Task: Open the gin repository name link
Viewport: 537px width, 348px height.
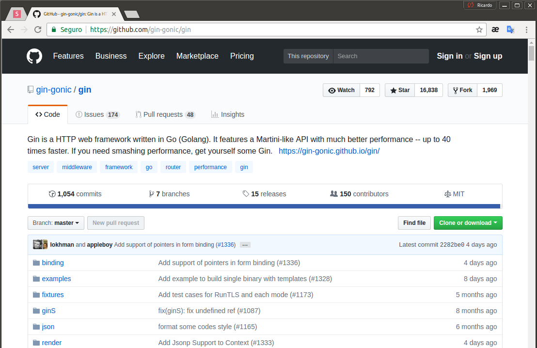Action: pos(85,90)
